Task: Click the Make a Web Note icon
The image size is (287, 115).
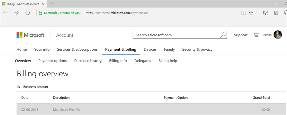Action: (x=276, y=13)
